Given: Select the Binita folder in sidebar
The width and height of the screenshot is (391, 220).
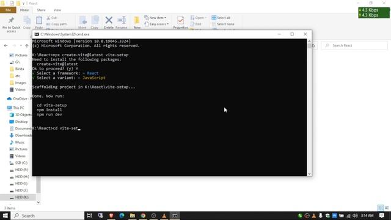Looking at the screenshot, I should click(16, 69).
